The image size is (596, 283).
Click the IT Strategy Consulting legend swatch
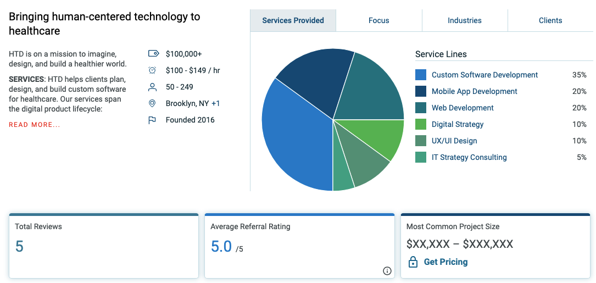click(421, 157)
